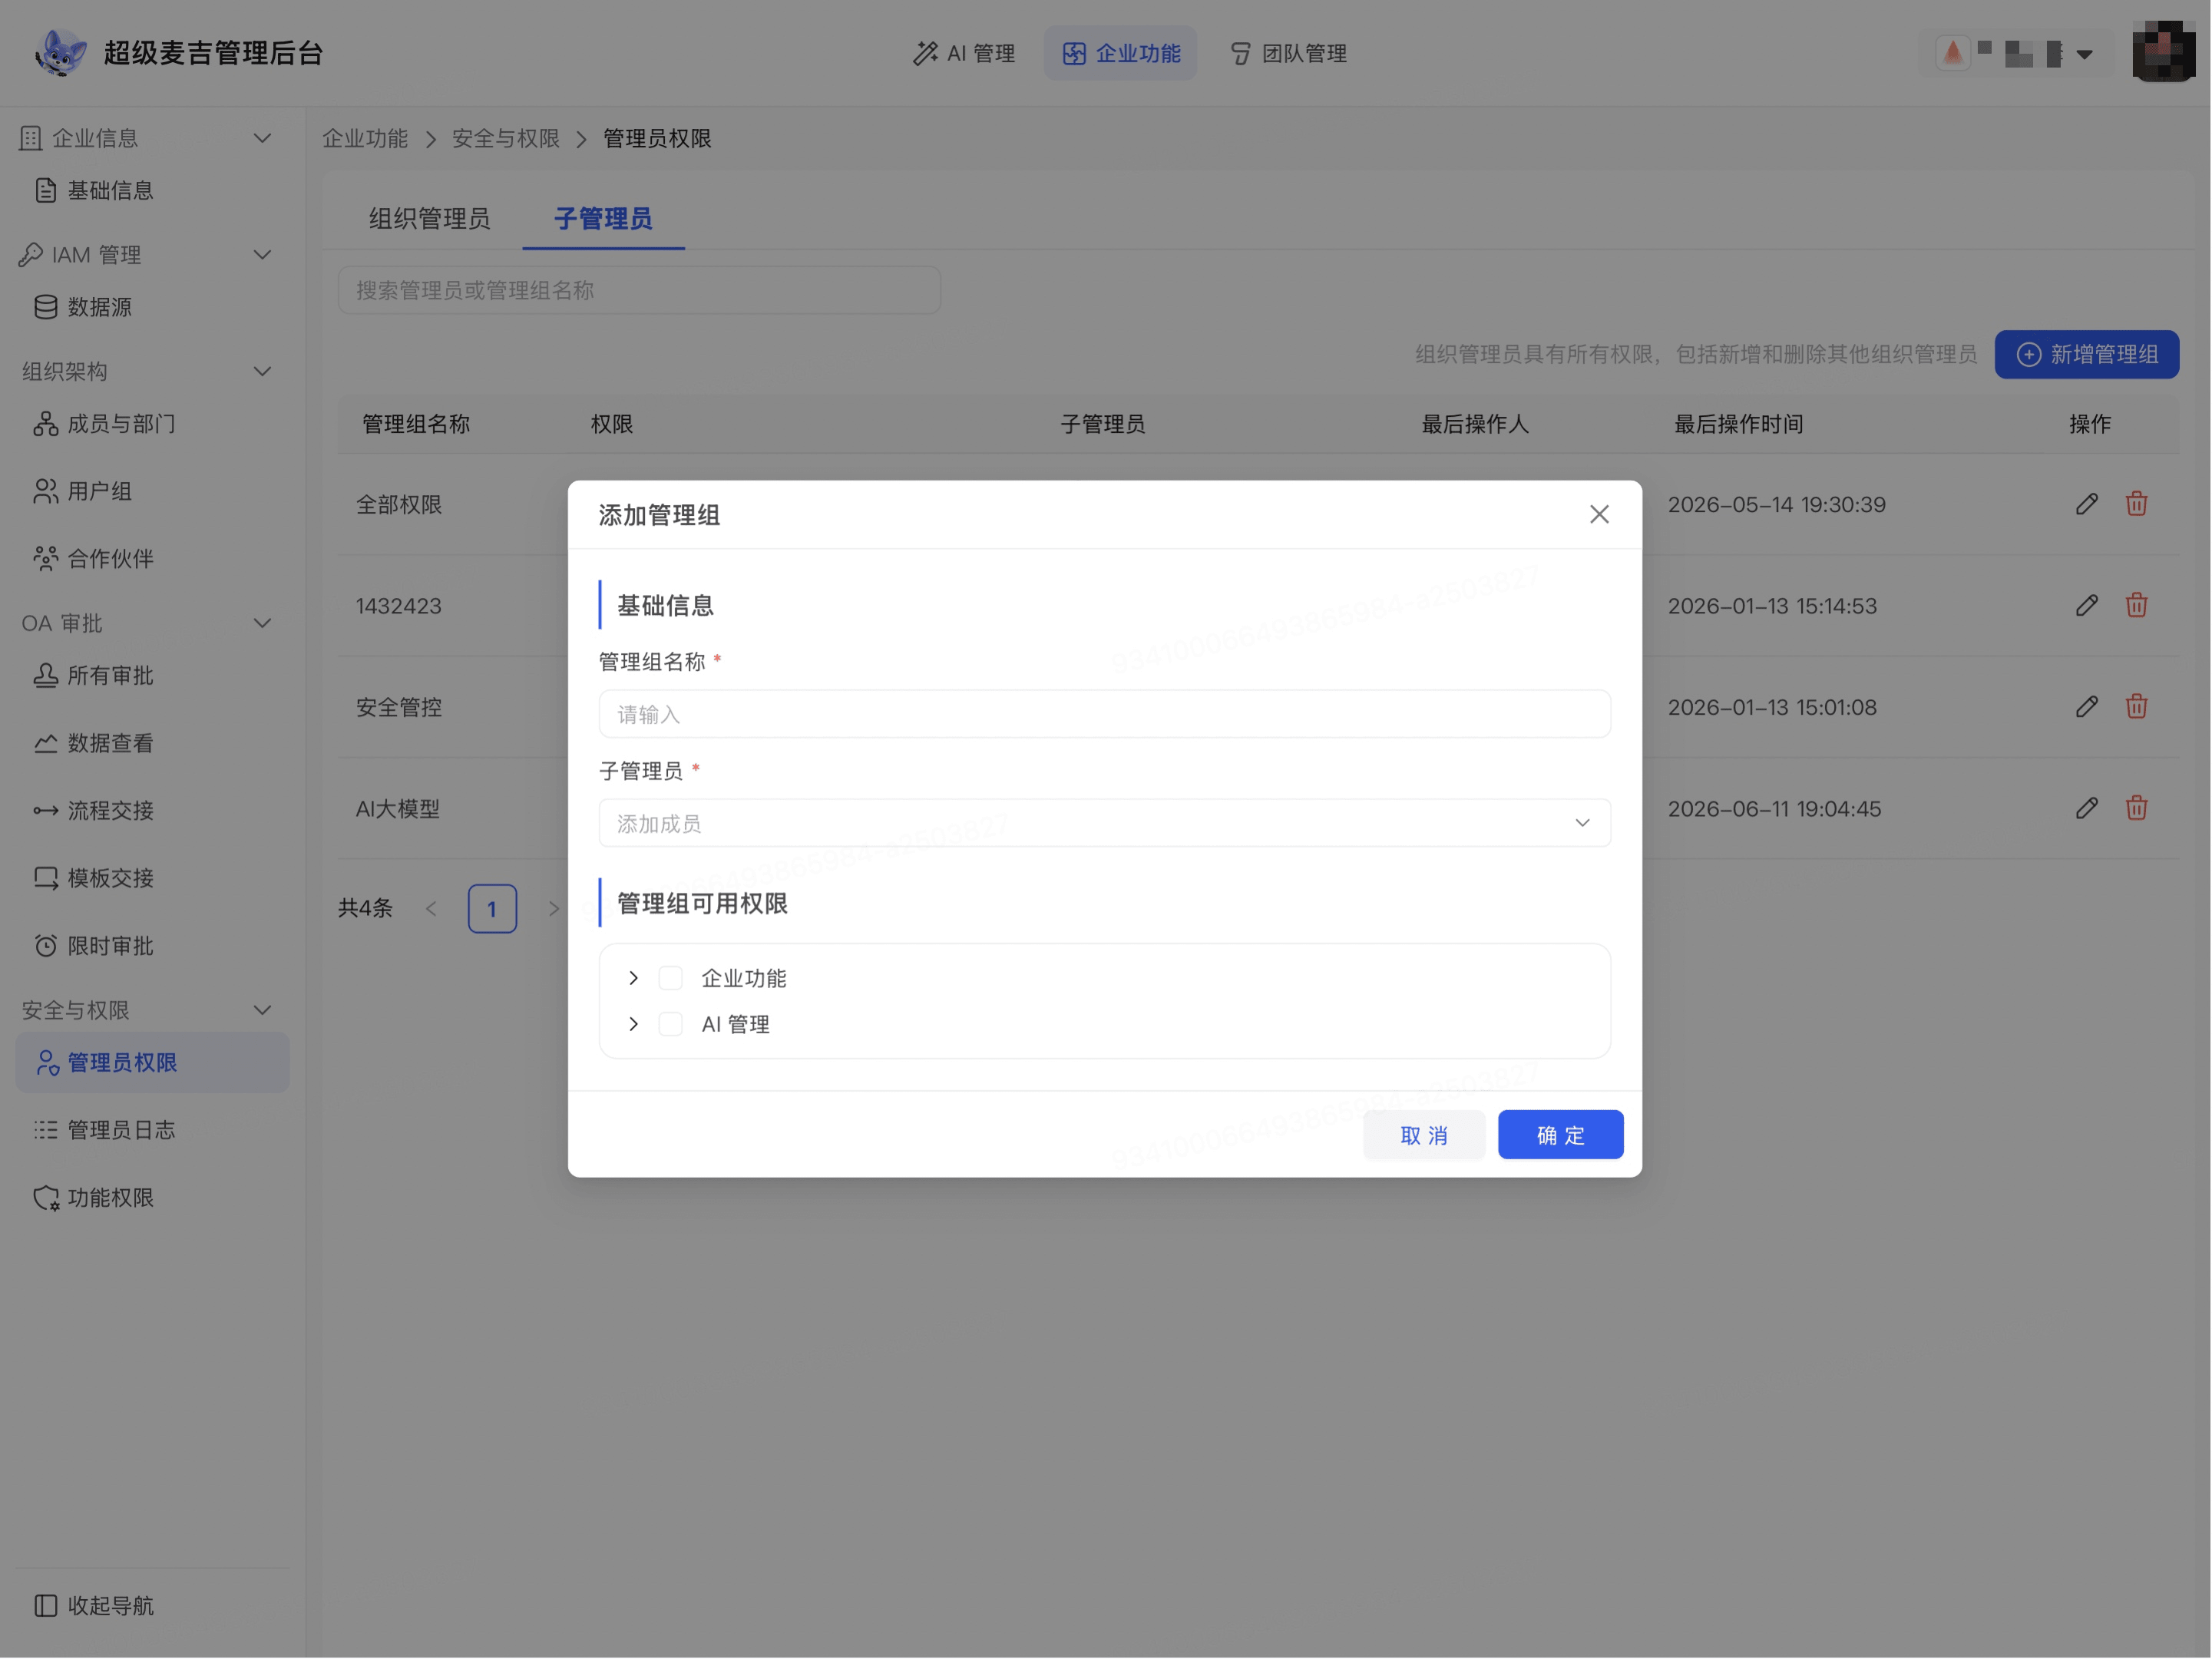Expand the AI 管理 permission tree node
Viewport: 2212px width, 1659px height.
coord(633,1024)
